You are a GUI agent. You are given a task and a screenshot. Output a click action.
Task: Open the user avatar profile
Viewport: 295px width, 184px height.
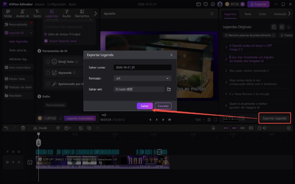pos(220,4)
